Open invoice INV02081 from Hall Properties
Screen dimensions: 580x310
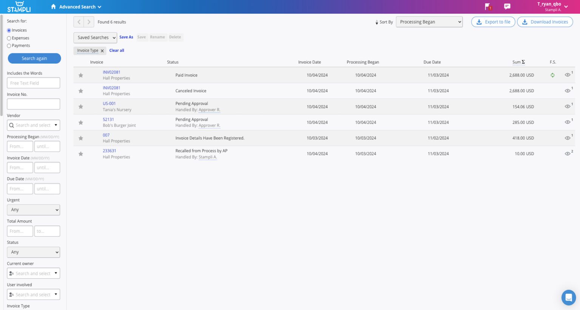click(x=111, y=72)
